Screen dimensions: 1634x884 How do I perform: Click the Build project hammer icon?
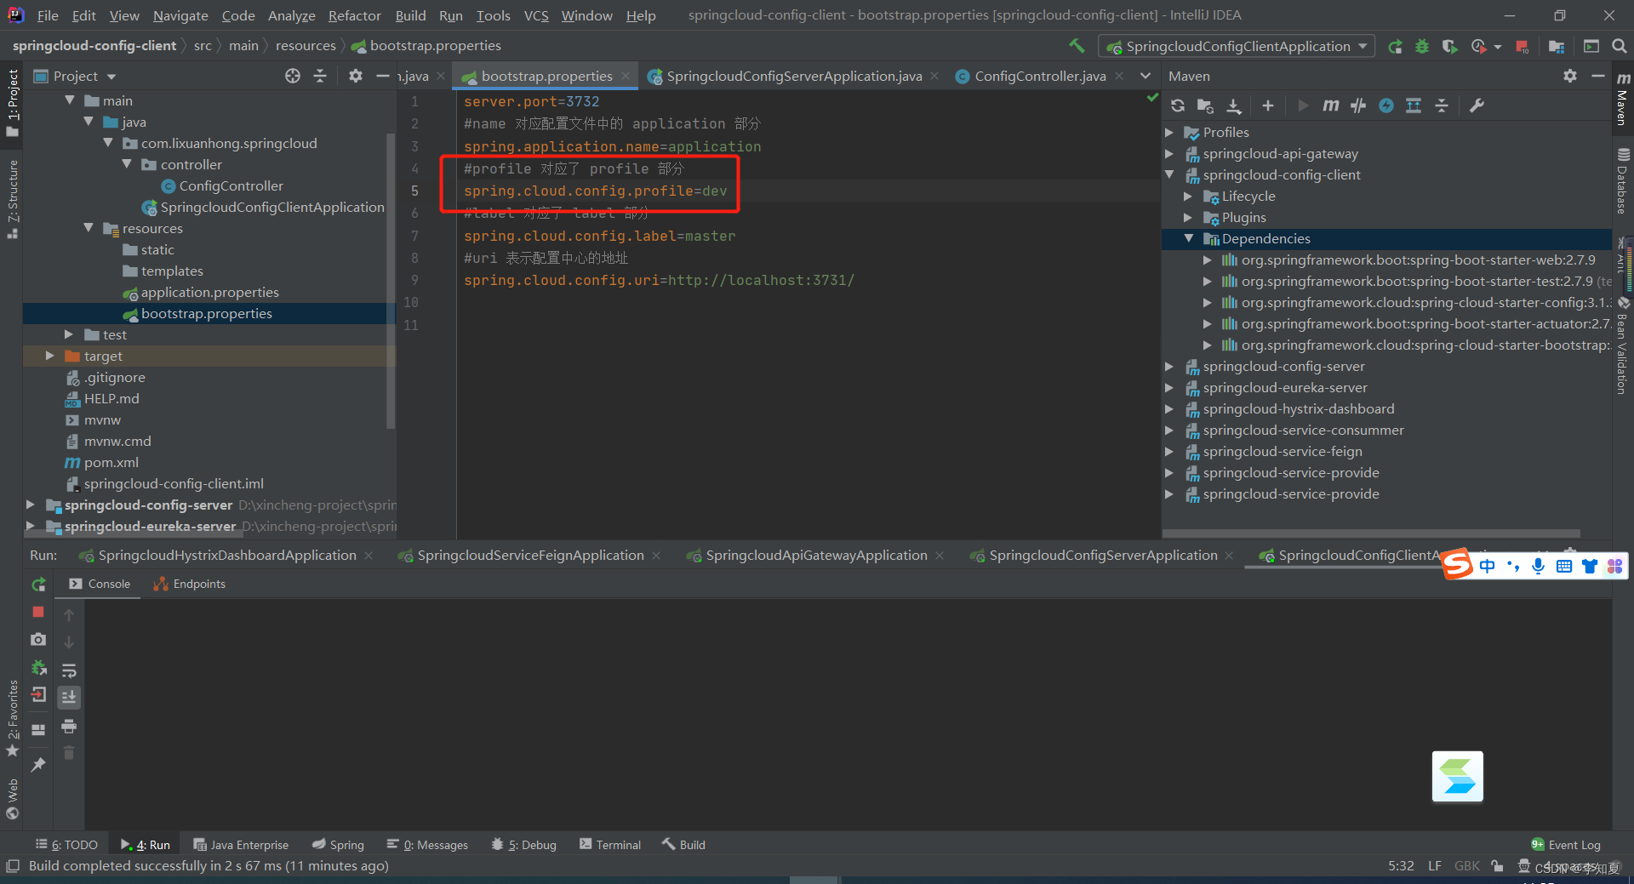coord(1077,46)
